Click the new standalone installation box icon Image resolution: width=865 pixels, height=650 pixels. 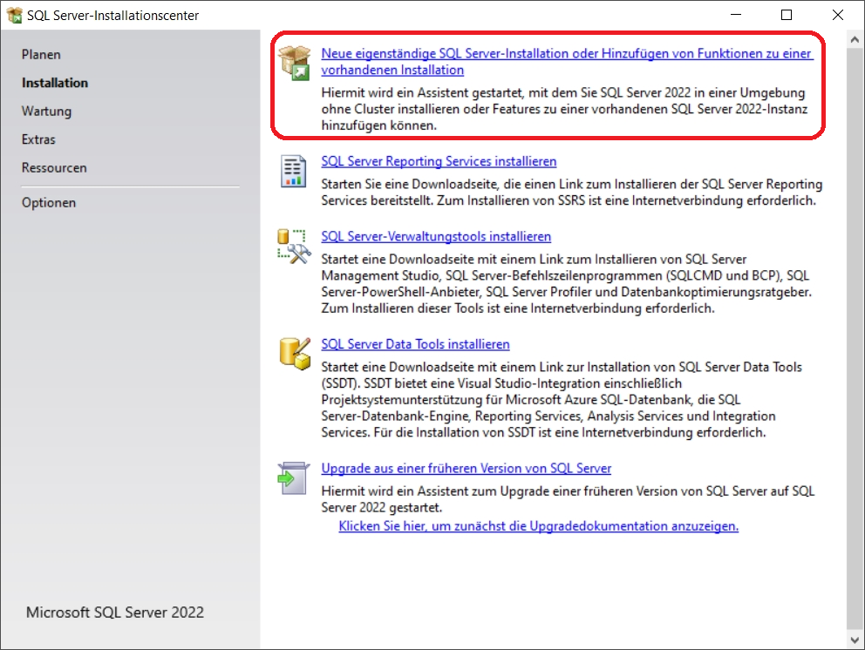click(295, 62)
